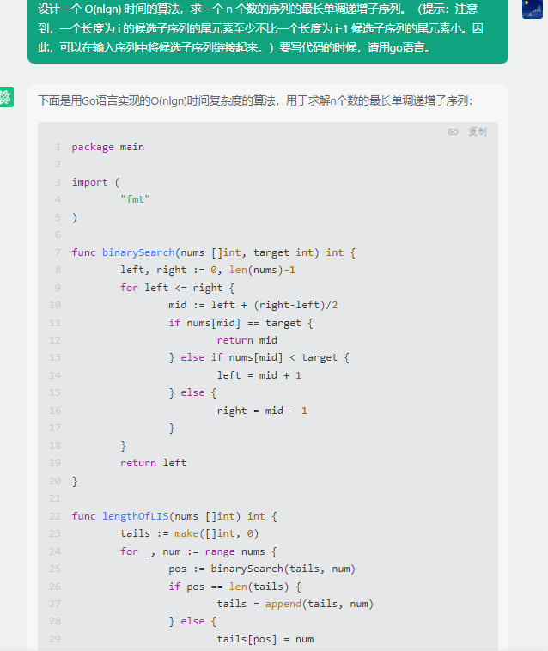Click line 'left, right := 0, len(nums)-1'
548x651 pixels.
(x=208, y=270)
